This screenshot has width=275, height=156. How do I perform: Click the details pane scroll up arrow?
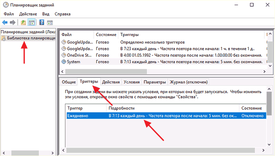coord(269,89)
